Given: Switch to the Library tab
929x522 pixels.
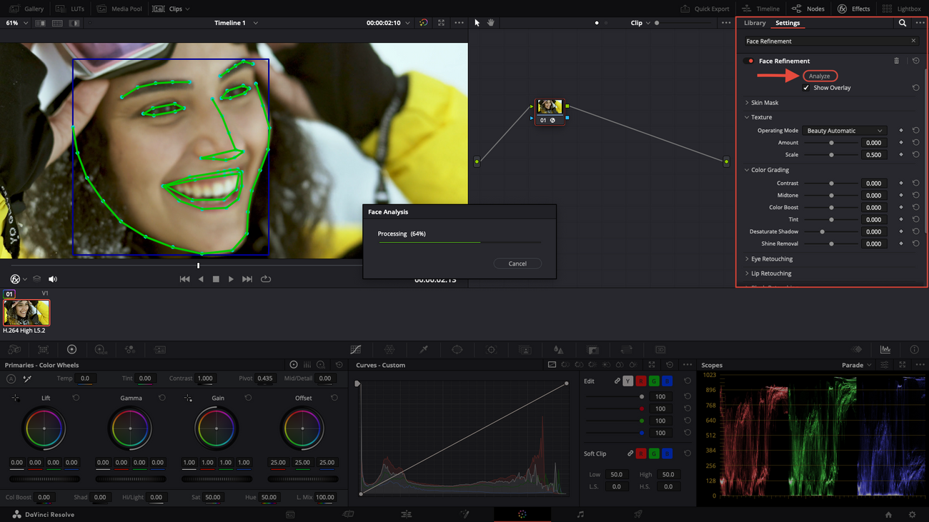Looking at the screenshot, I should click(x=755, y=23).
